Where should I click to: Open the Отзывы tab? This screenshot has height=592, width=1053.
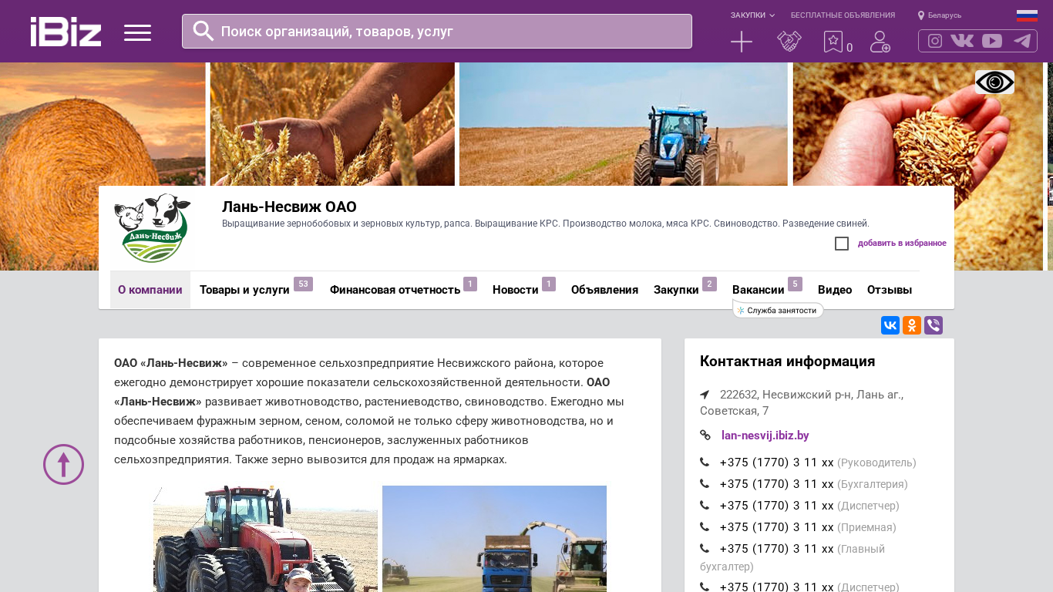(890, 290)
